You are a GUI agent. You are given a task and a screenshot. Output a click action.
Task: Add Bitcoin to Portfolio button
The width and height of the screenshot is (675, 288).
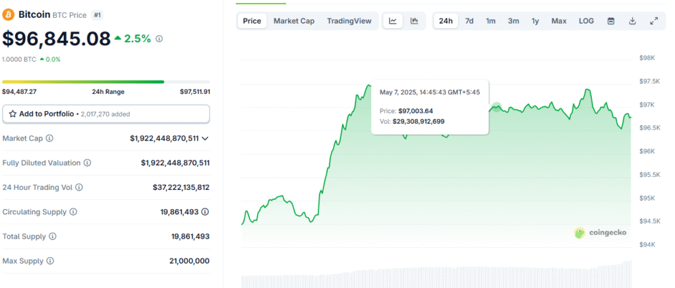click(x=106, y=114)
